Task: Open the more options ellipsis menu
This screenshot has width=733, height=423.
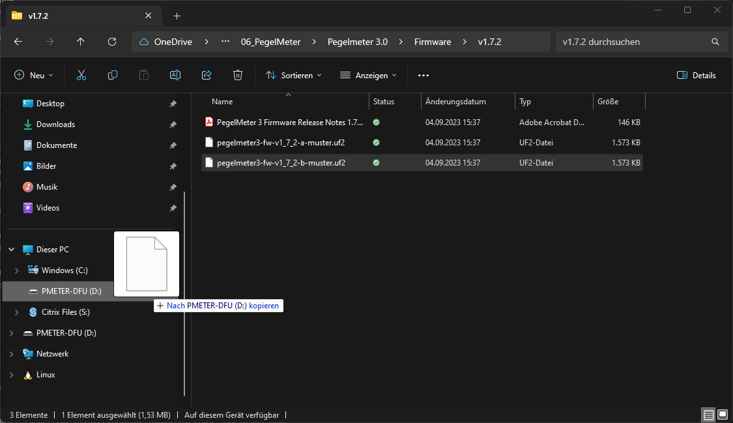Action: (x=424, y=75)
